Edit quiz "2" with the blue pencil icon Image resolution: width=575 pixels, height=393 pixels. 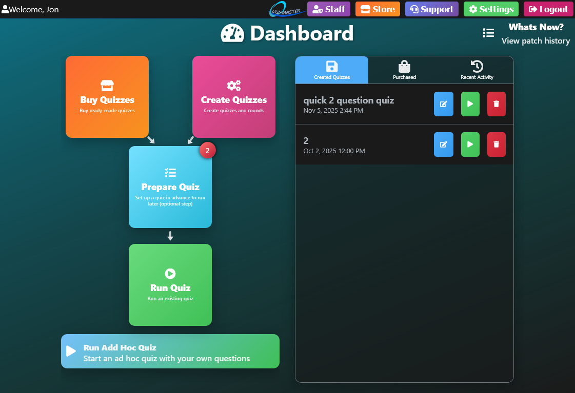coord(443,144)
